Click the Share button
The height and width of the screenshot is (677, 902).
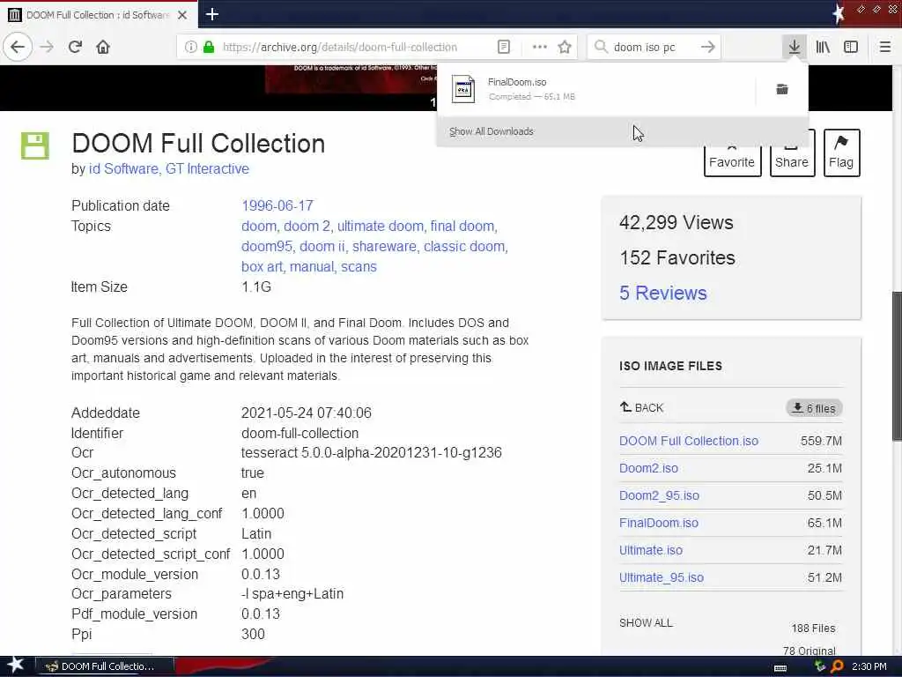(792, 153)
